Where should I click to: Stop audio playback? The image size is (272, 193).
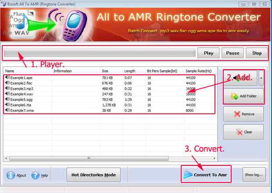click(257, 53)
